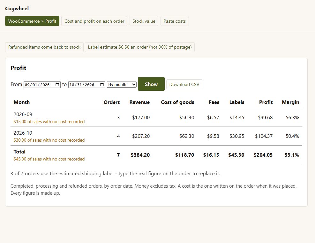
Task: Expand the By month grouping dropdown
Action: tap(122, 84)
